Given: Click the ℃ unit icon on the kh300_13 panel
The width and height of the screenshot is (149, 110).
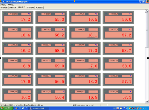Looking at the screenshot, I should click(x=29, y=61).
